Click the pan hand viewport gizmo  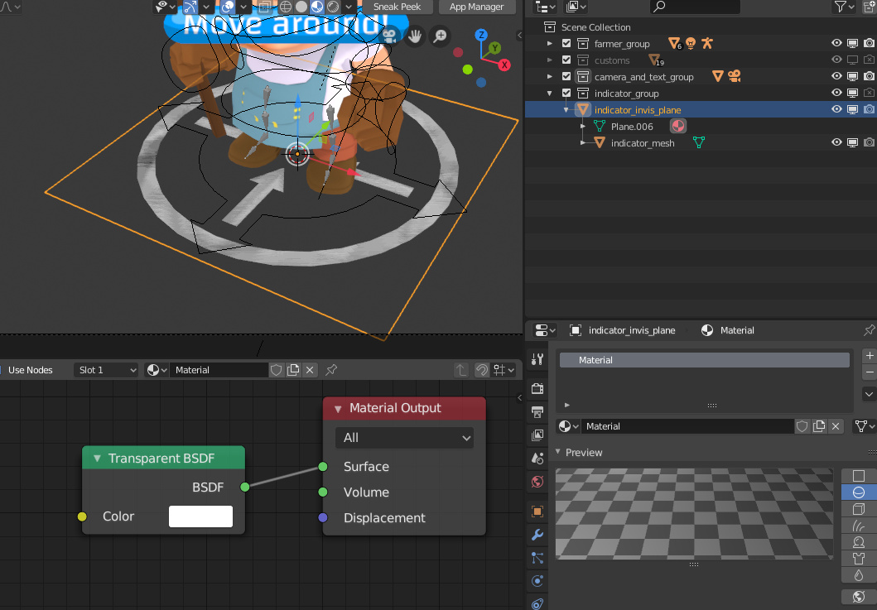(415, 36)
